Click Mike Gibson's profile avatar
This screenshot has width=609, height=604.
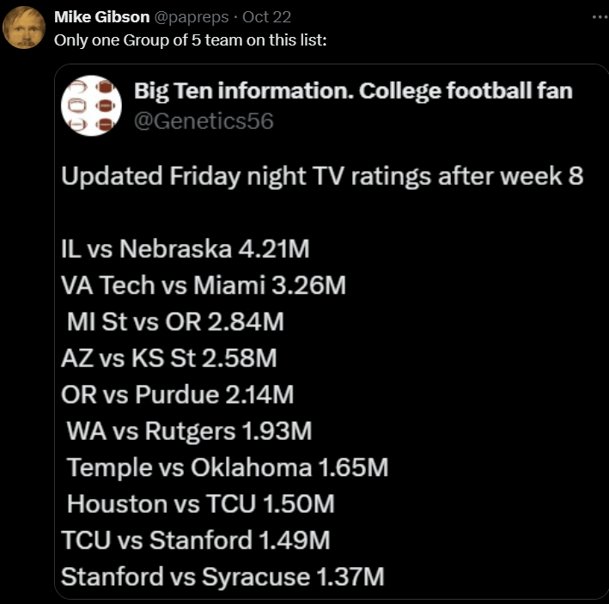click(23, 28)
